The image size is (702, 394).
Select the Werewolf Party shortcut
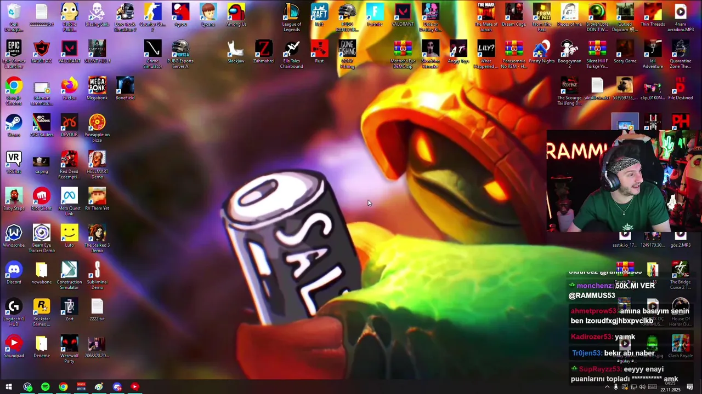point(69,349)
